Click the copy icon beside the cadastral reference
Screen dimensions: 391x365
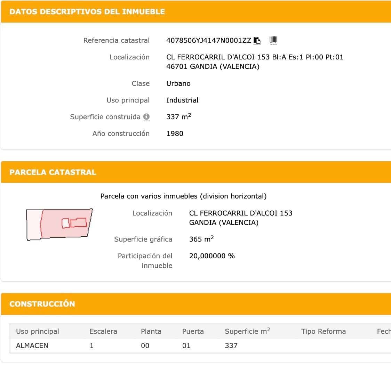[x=257, y=40]
